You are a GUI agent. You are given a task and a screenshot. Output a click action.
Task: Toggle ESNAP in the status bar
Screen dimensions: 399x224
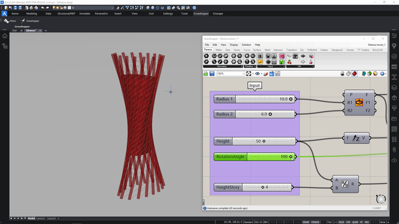click(306, 222)
